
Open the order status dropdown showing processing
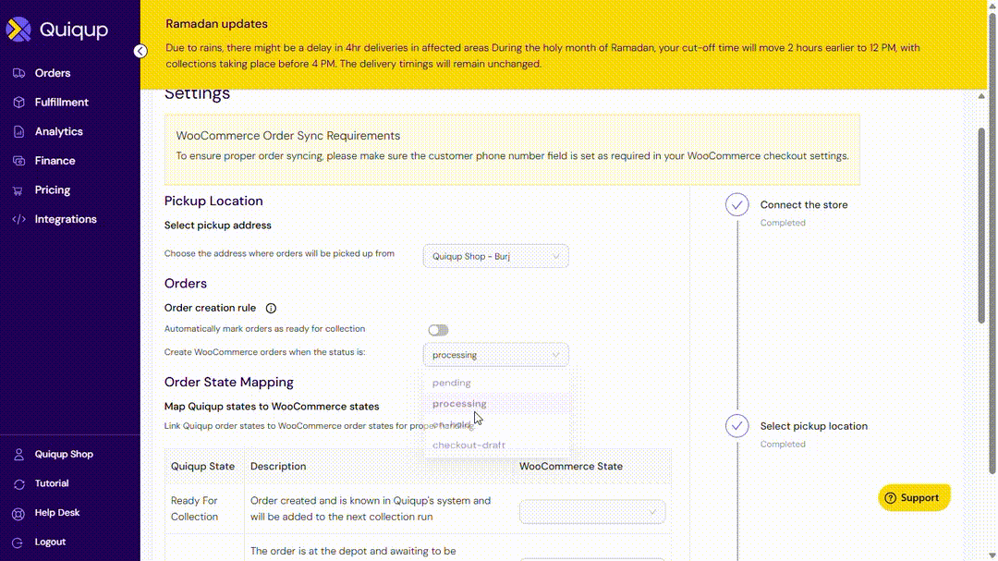click(496, 355)
